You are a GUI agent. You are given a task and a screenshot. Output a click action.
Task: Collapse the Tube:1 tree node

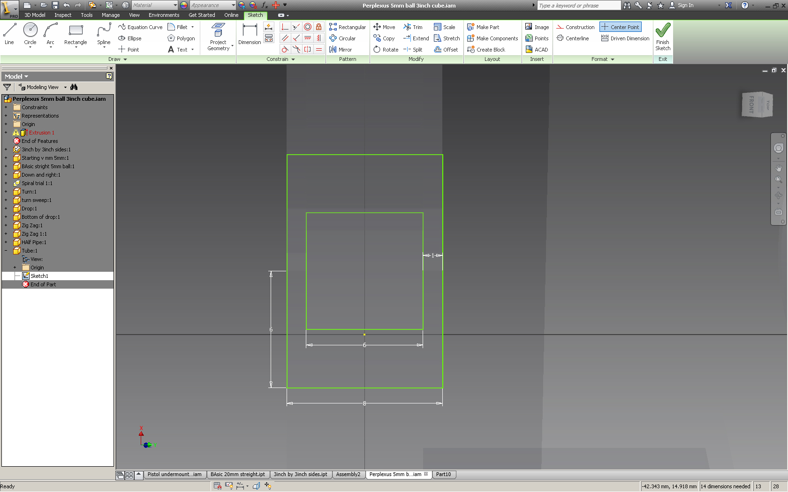pyautogui.click(x=6, y=251)
